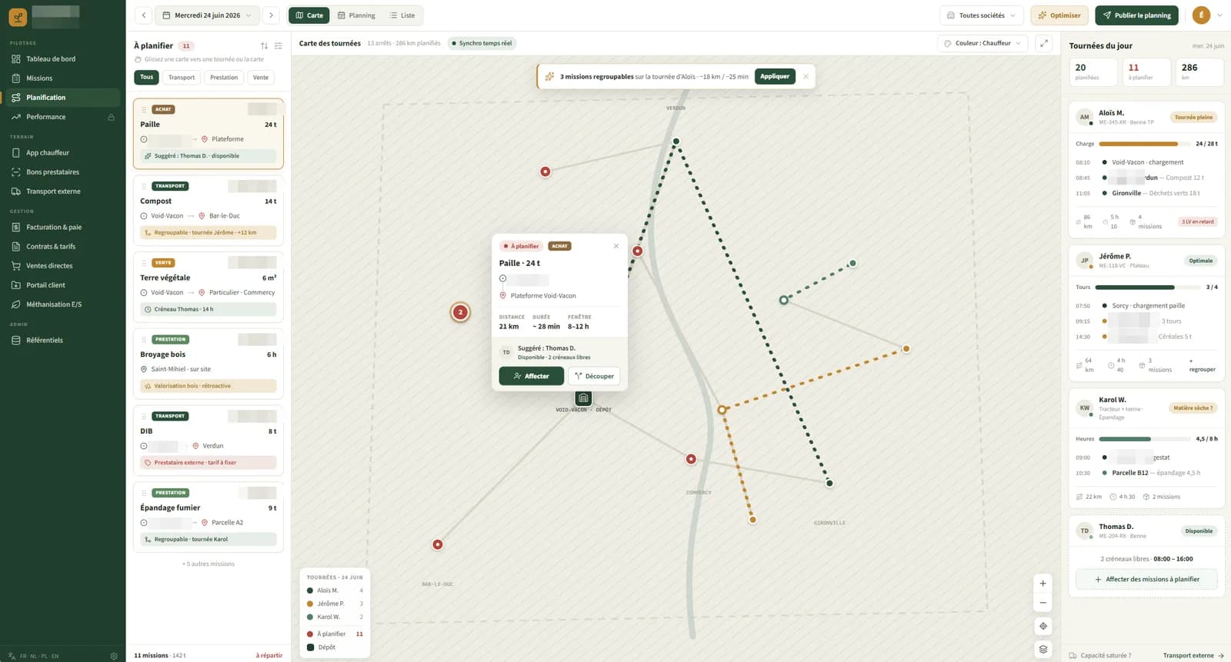Go to previous day arrow
The image size is (1231, 662).
tap(144, 15)
